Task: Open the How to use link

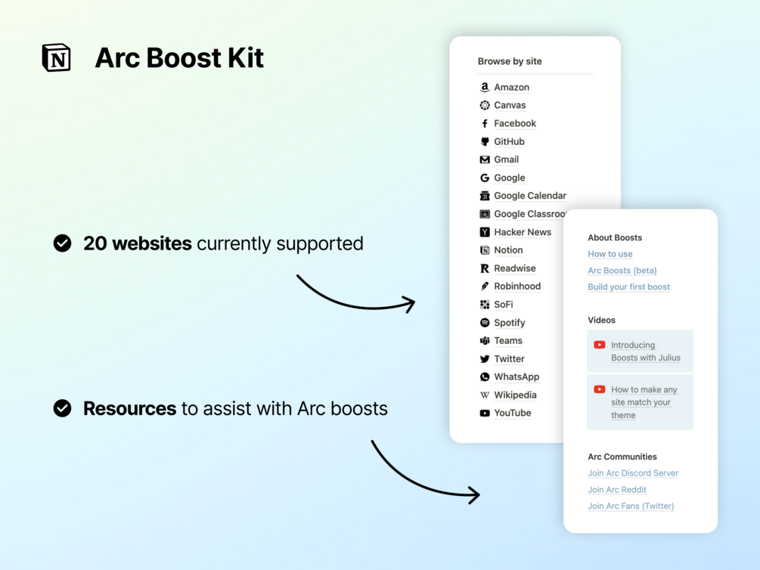Action: click(610, 254)
